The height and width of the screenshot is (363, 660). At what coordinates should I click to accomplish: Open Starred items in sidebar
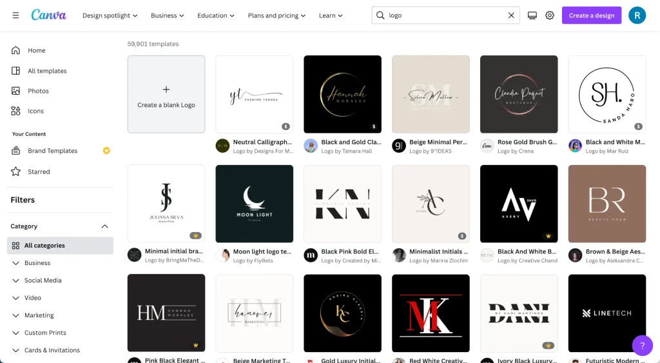coord(39,172)
